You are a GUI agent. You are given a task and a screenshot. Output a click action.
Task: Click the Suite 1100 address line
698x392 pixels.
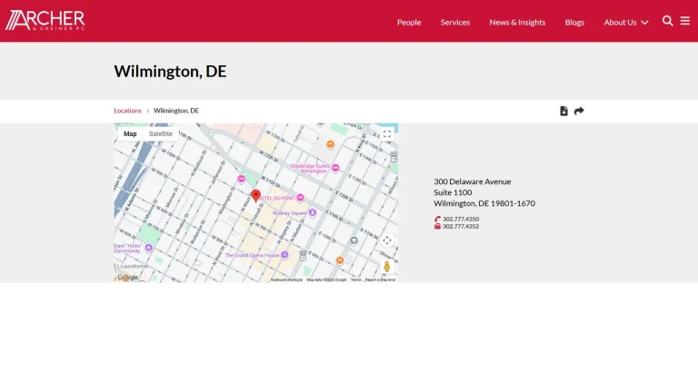click(453, 192)
